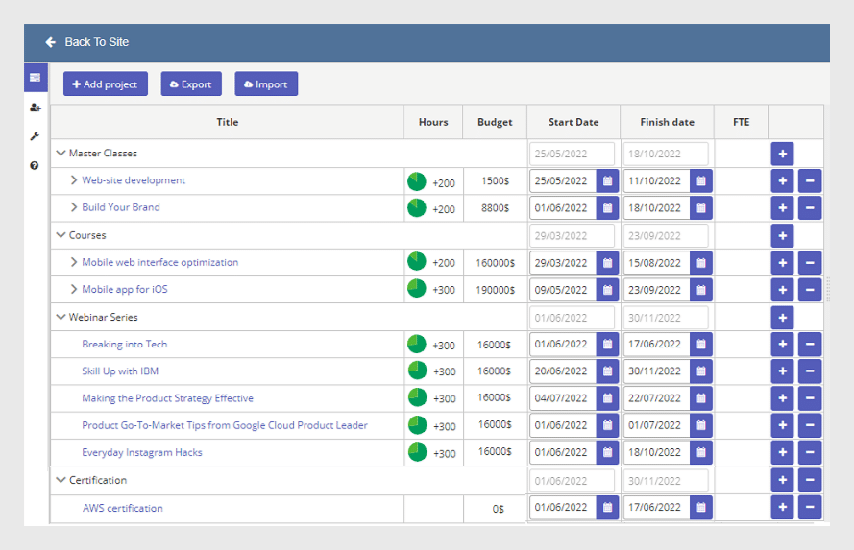Click minus button in Build Your Brand row
The image size is (854, 550).
[810, 208]
